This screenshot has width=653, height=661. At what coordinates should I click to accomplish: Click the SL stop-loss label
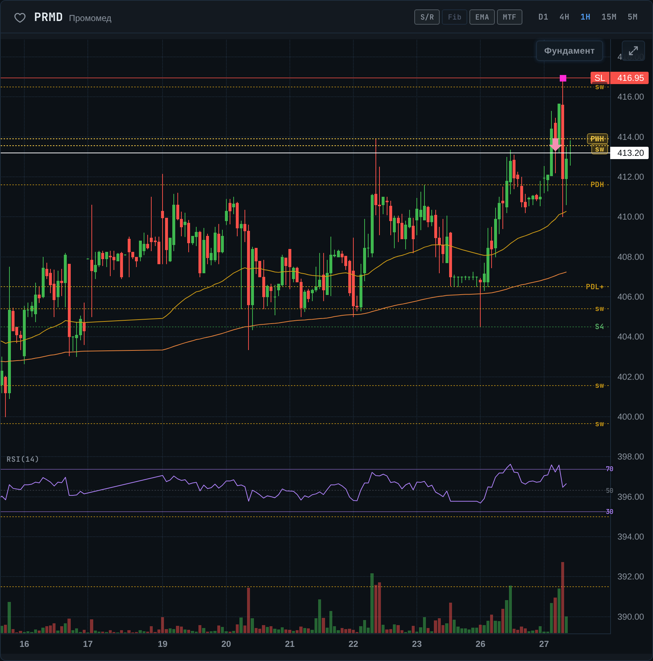coord(600,78)
